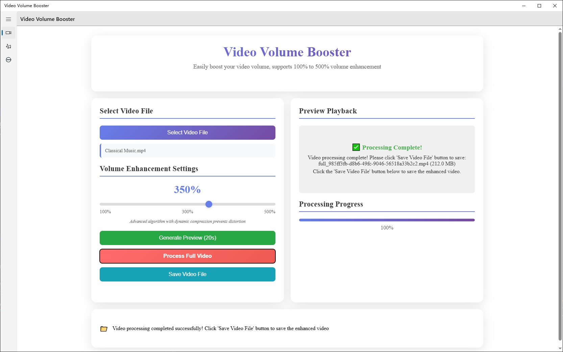
Task: Click the processing progress bar at 100%
Action: [x=387, y=220]
